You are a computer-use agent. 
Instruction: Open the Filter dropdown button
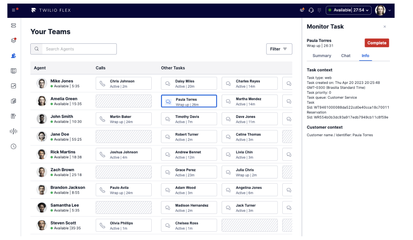(x=279, y=49)
